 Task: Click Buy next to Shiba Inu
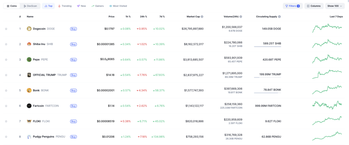click(x=74, y=44)
